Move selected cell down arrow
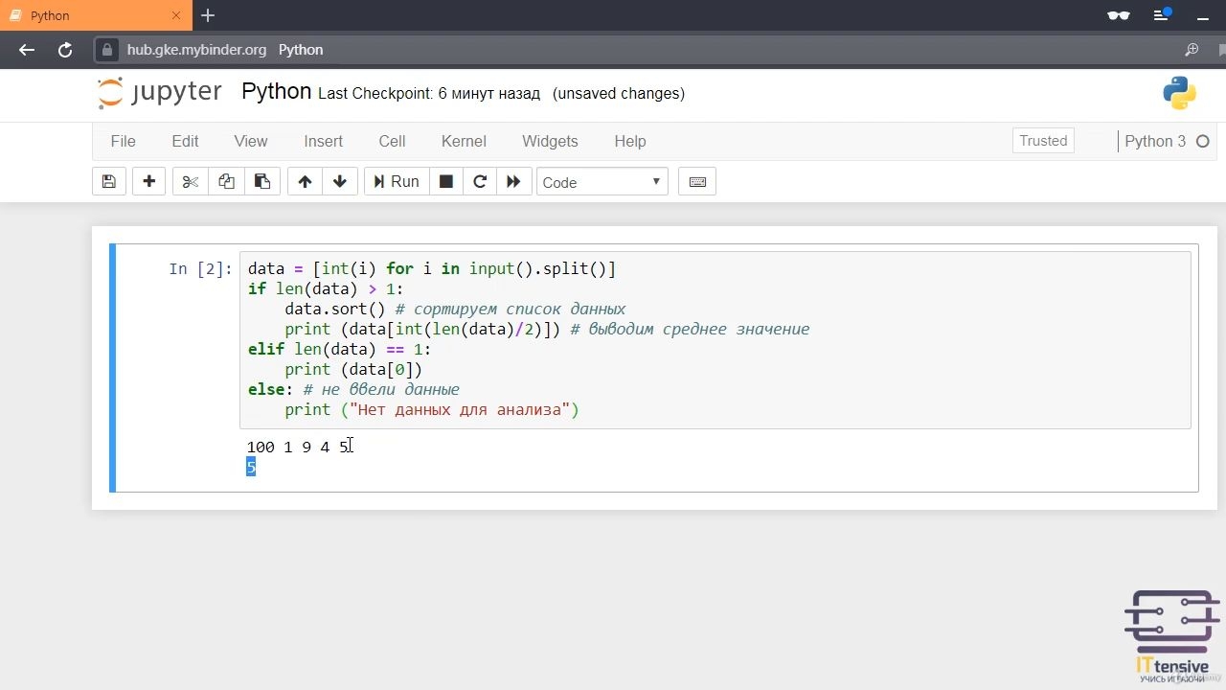 [x=340, y=182]
